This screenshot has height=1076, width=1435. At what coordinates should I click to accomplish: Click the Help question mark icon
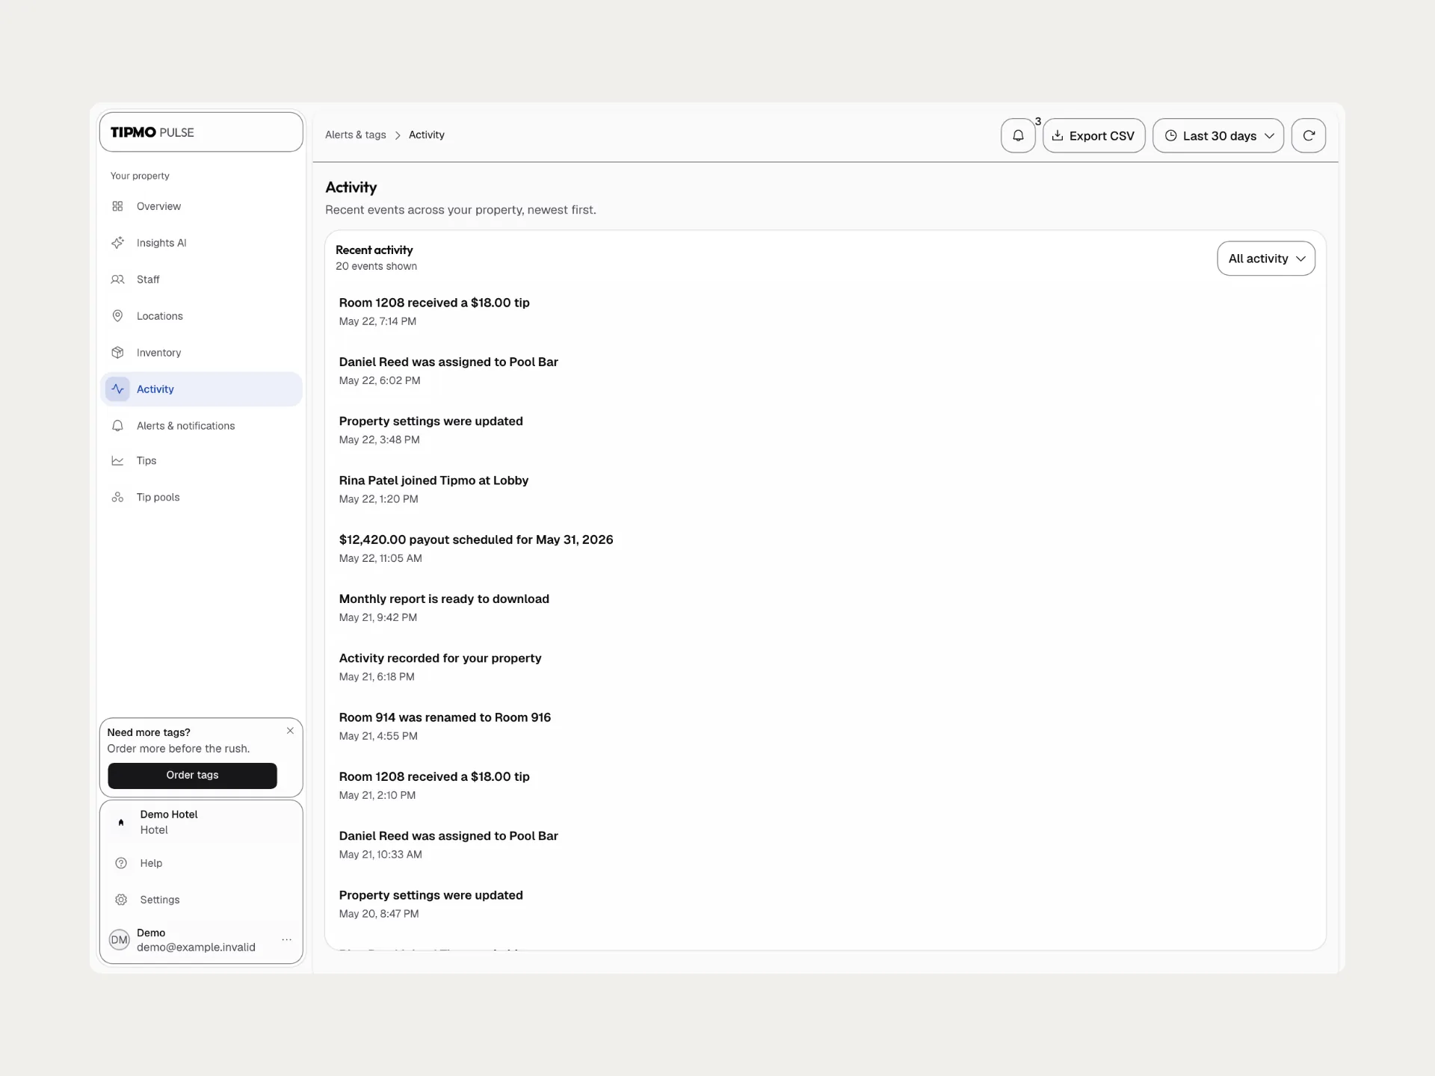[121, 863]
